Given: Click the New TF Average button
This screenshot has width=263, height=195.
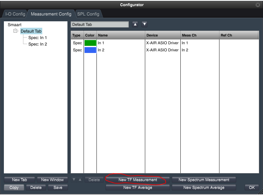Looking at the screenshot, I should tap(137, 188).
